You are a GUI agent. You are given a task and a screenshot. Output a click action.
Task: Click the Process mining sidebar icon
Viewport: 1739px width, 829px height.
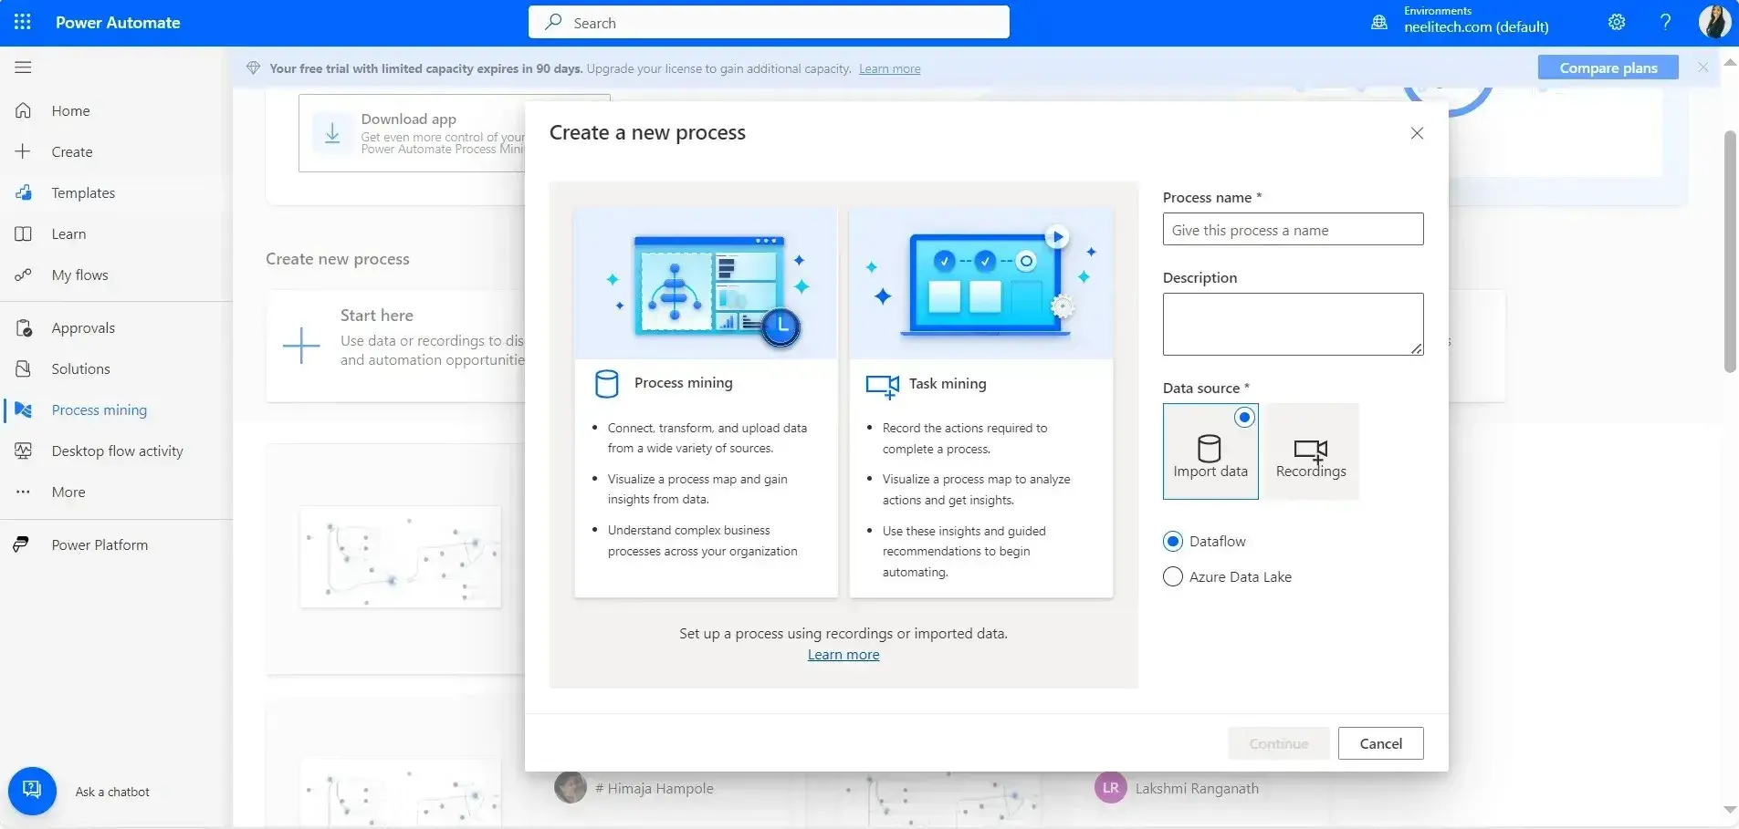(24, 409)
